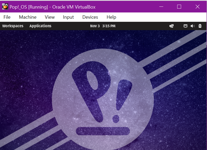Open the Devices menu
The image size is (207, 150).
(90, 17)
